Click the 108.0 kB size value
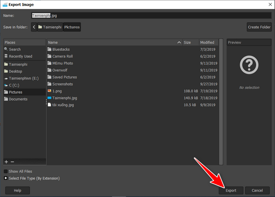275x197 pixels. coord(191,91)
